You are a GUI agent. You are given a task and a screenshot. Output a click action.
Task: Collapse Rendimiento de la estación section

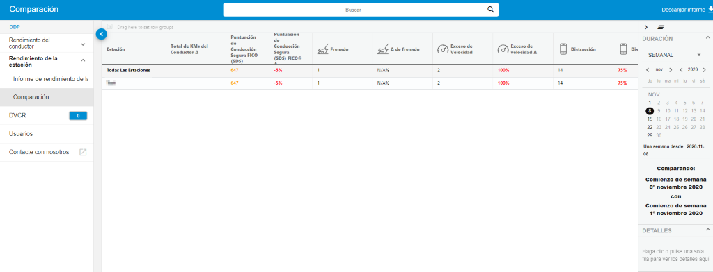pos(47,62)
